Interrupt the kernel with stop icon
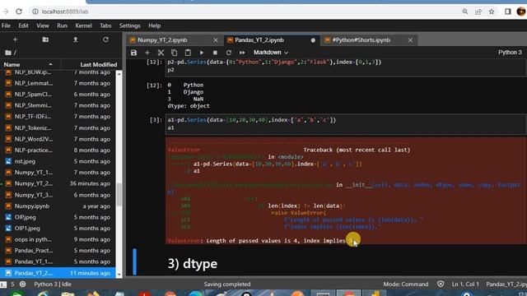Screen dimensions: 527x296 (x=215, y=53)
